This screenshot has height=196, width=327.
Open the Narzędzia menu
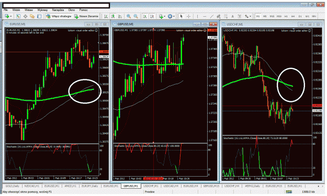coord(58,10)
